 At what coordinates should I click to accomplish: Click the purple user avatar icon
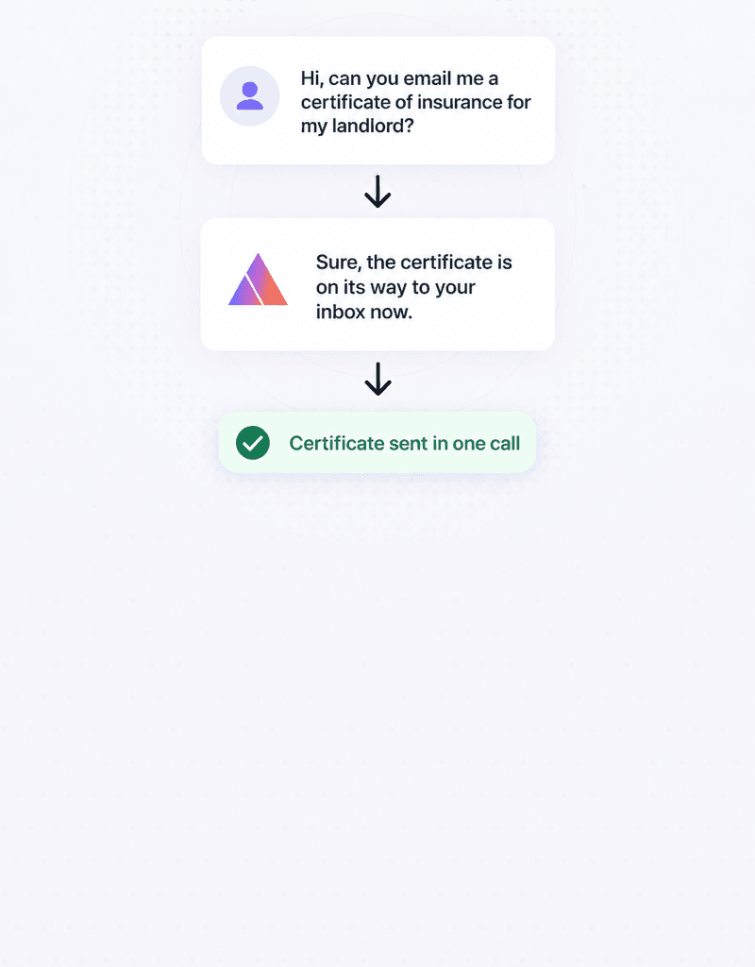pos(249,96)
